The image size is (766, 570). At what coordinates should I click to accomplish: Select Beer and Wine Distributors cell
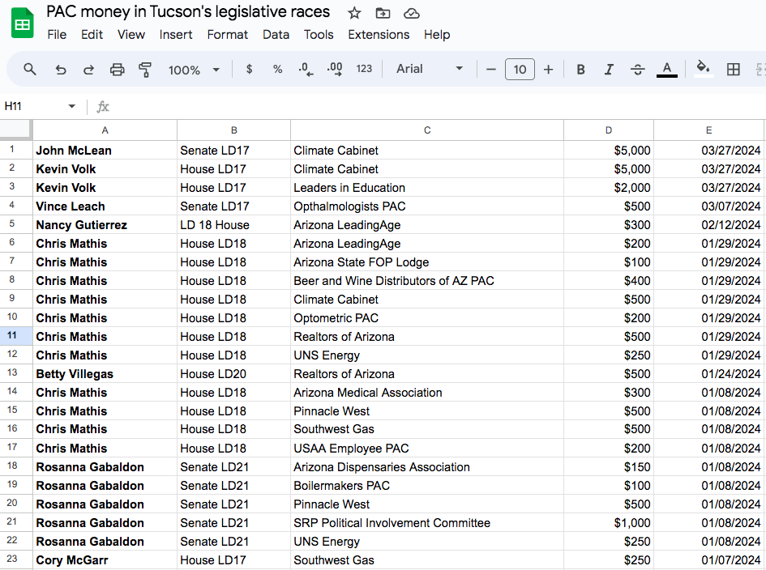[427, 281]
